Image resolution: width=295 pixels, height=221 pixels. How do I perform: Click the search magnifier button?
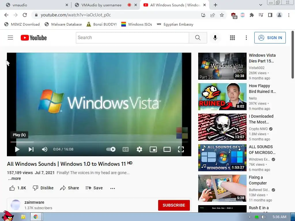198,38
